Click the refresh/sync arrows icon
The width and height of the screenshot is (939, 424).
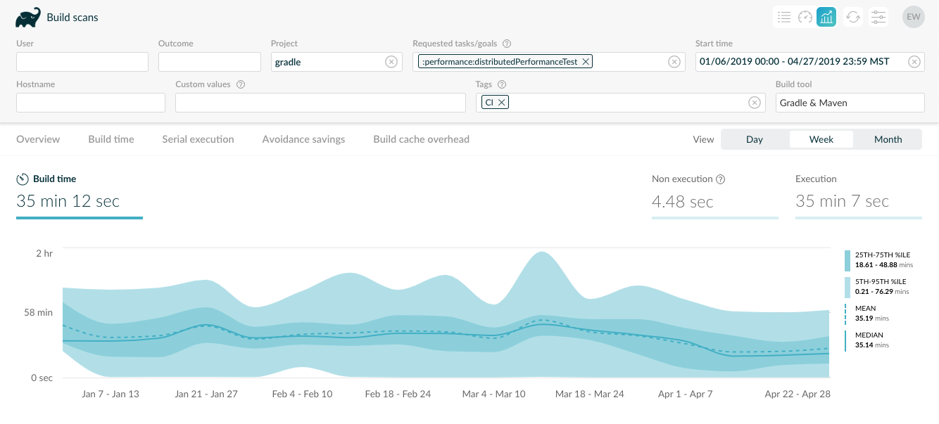(x=853, y=17)
